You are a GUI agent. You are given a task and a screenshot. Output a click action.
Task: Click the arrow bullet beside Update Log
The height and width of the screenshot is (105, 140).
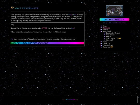(x=101, y=44)
